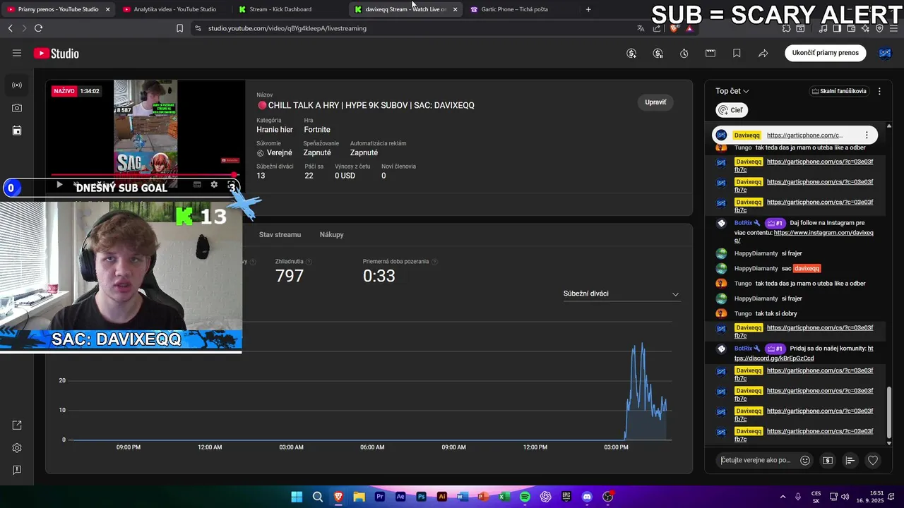Open the send feedback icon in sidebar
This screenshot has height=508, width=904.
(x=17, y=470)
